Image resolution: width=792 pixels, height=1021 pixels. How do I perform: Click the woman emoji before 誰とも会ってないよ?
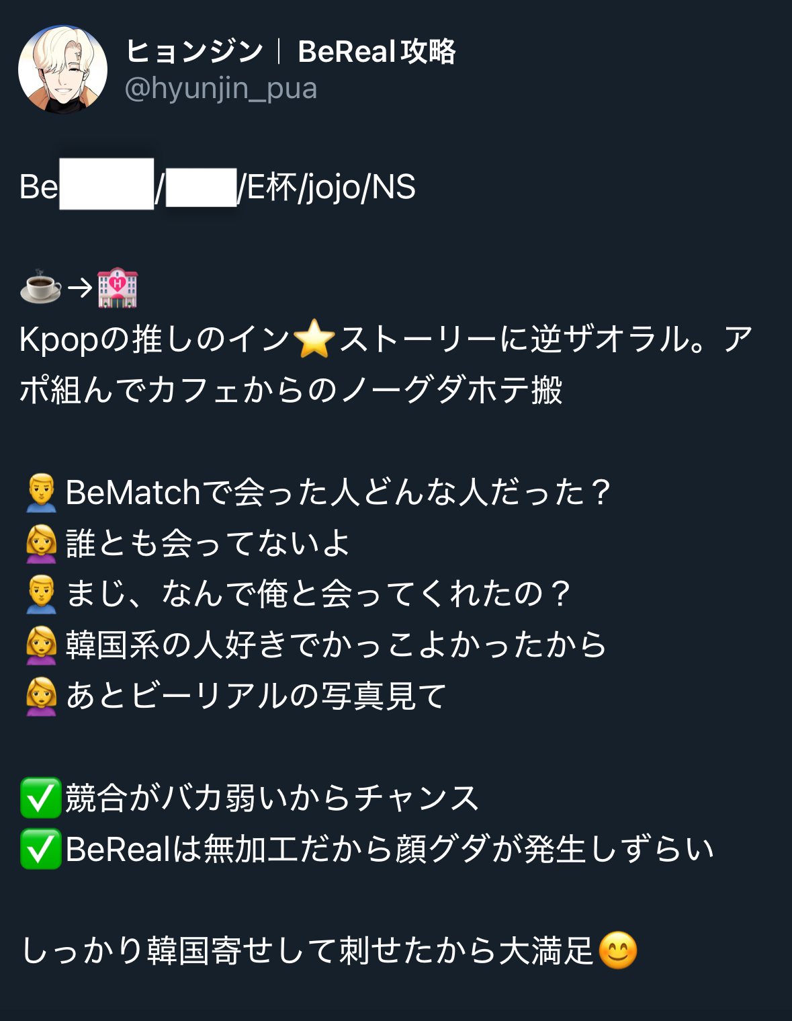[x=42, y=544]
